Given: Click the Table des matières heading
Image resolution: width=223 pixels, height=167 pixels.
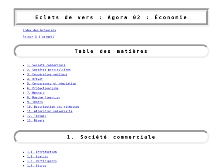Looking at the screenshot, I should [x=111, y=51].
